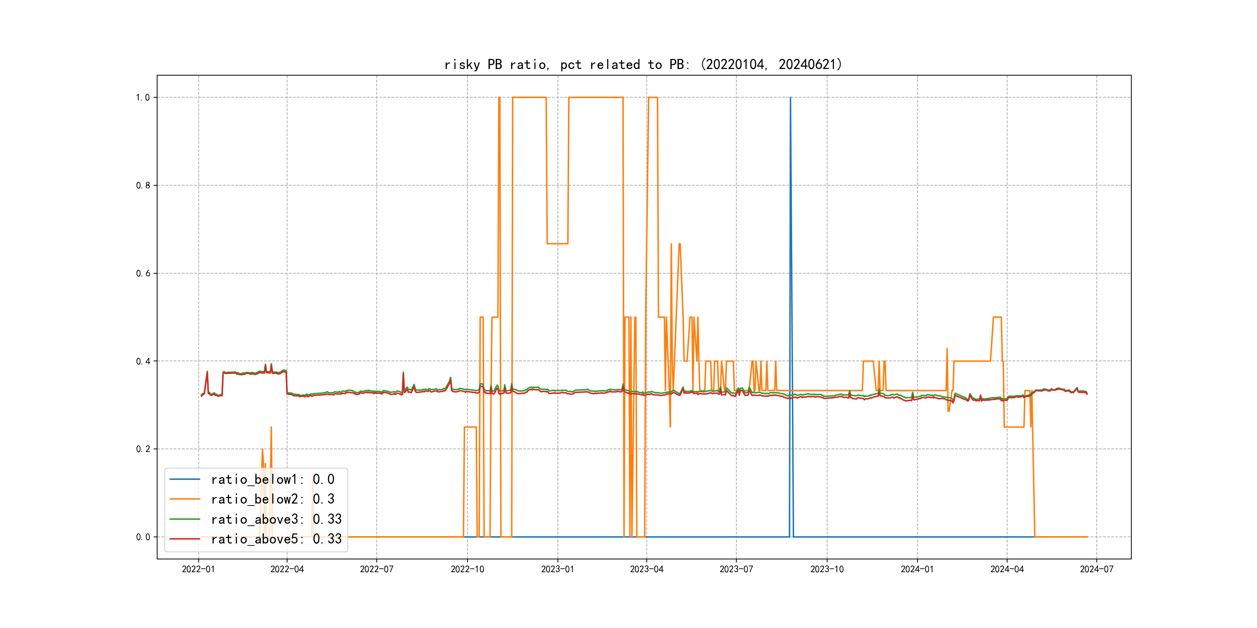
Task: Click the 2023-04 x-axis tick label
Action: (647, 569)
